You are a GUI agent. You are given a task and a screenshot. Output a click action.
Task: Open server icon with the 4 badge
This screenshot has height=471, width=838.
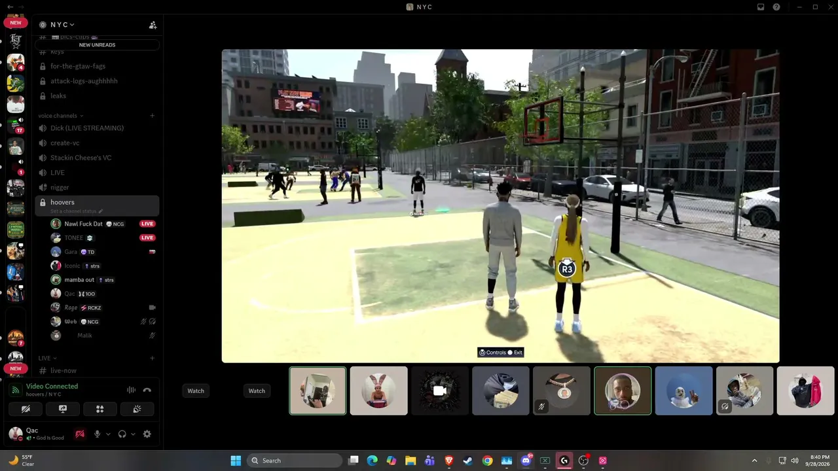click(x=15, y=63)
